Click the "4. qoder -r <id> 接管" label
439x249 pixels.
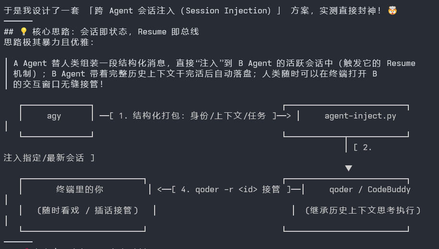coord(230,189)
